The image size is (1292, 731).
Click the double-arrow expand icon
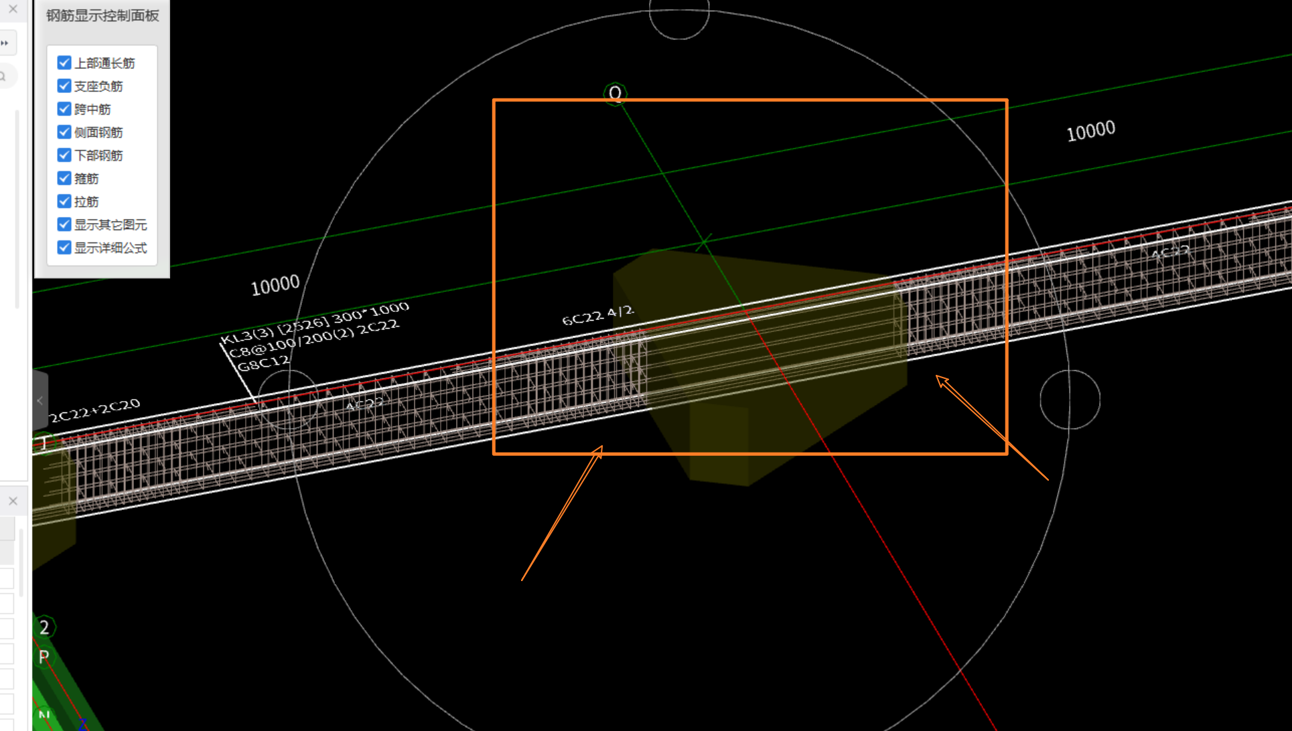(x=5, y=43)
